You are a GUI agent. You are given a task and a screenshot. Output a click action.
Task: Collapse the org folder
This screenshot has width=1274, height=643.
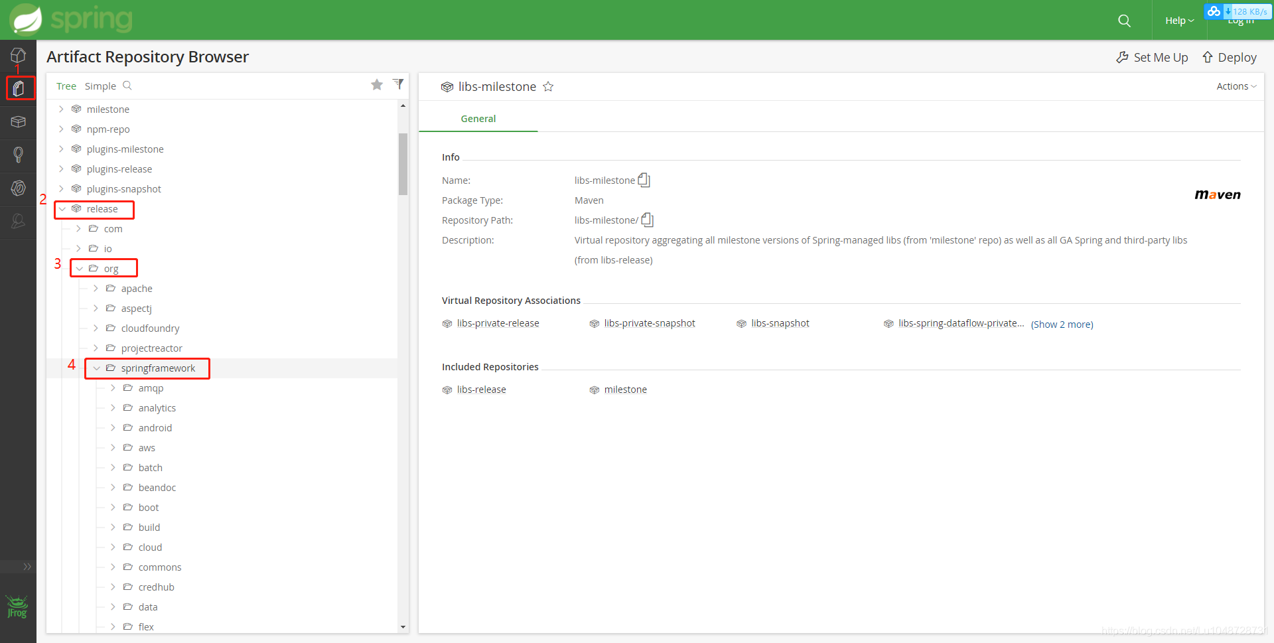click(79, 269)
